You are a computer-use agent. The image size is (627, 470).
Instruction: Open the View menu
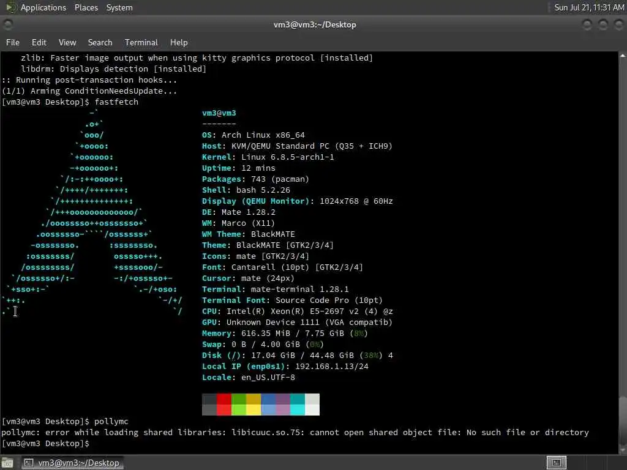click(67, 42)
